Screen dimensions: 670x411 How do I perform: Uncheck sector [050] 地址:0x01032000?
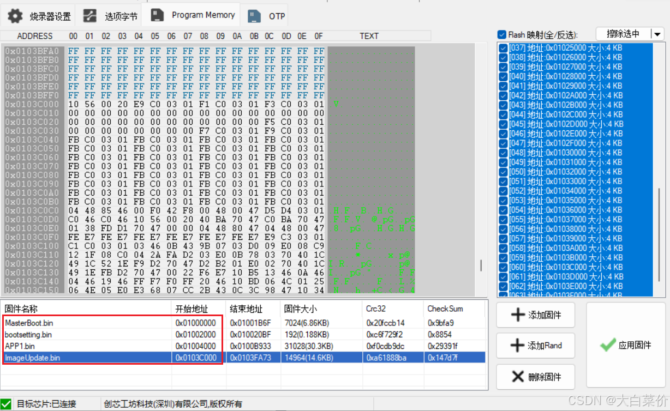[x=503, y=172]
